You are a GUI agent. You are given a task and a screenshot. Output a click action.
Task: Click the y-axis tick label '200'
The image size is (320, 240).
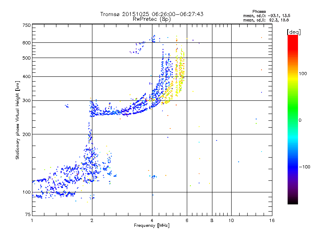click(26, 134)
